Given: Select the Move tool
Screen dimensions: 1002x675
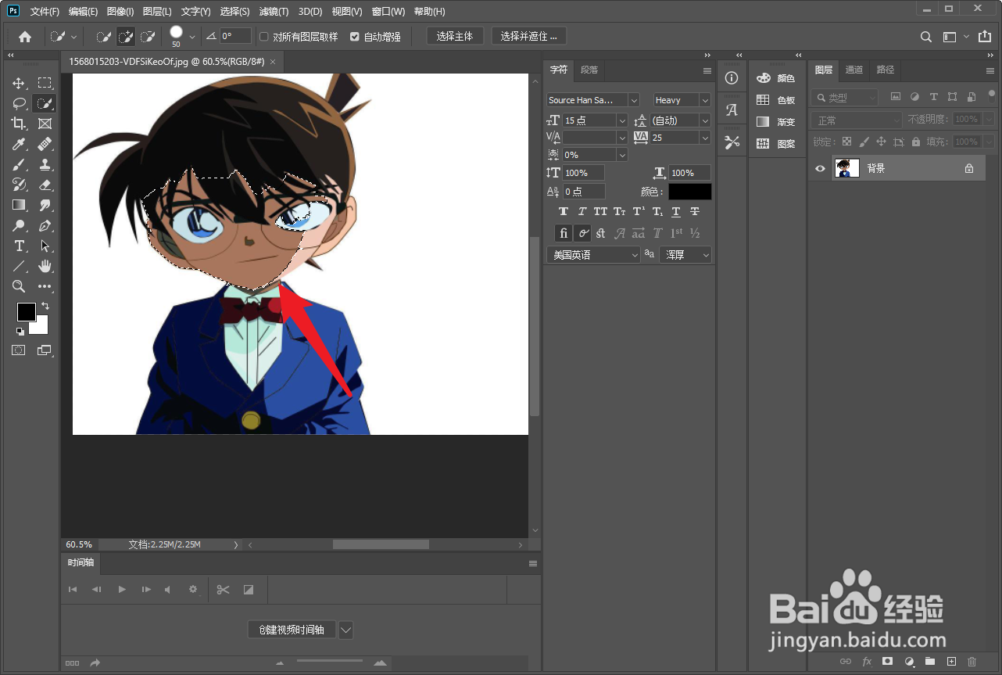Looking at the screenshot, I should 19,83.
